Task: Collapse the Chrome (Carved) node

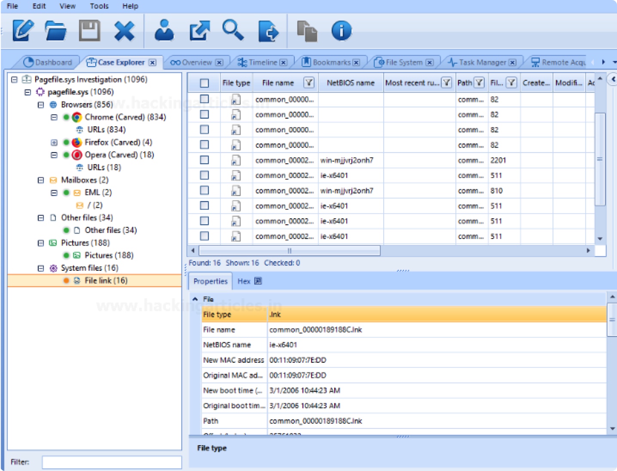Action: click(x=54, y=117)
